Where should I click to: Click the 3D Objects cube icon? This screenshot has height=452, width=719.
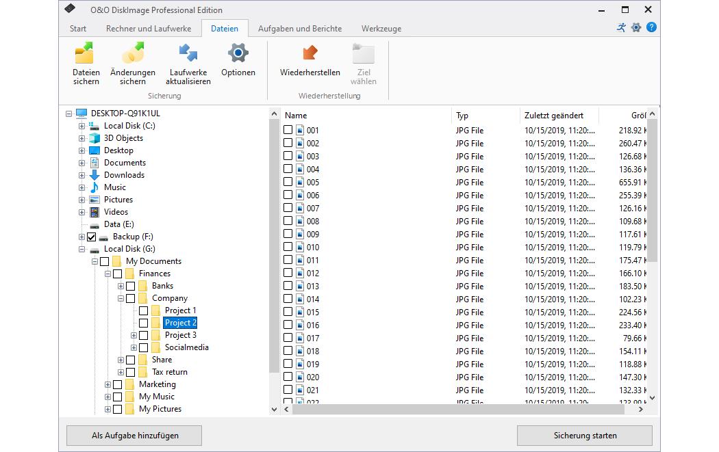(94, 138)
